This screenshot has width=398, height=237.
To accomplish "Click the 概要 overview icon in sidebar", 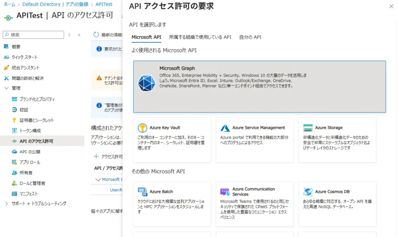I will pyautogui.click(x=6, y=47).
